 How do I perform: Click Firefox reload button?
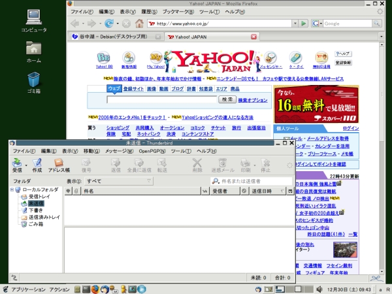point(109,24)
